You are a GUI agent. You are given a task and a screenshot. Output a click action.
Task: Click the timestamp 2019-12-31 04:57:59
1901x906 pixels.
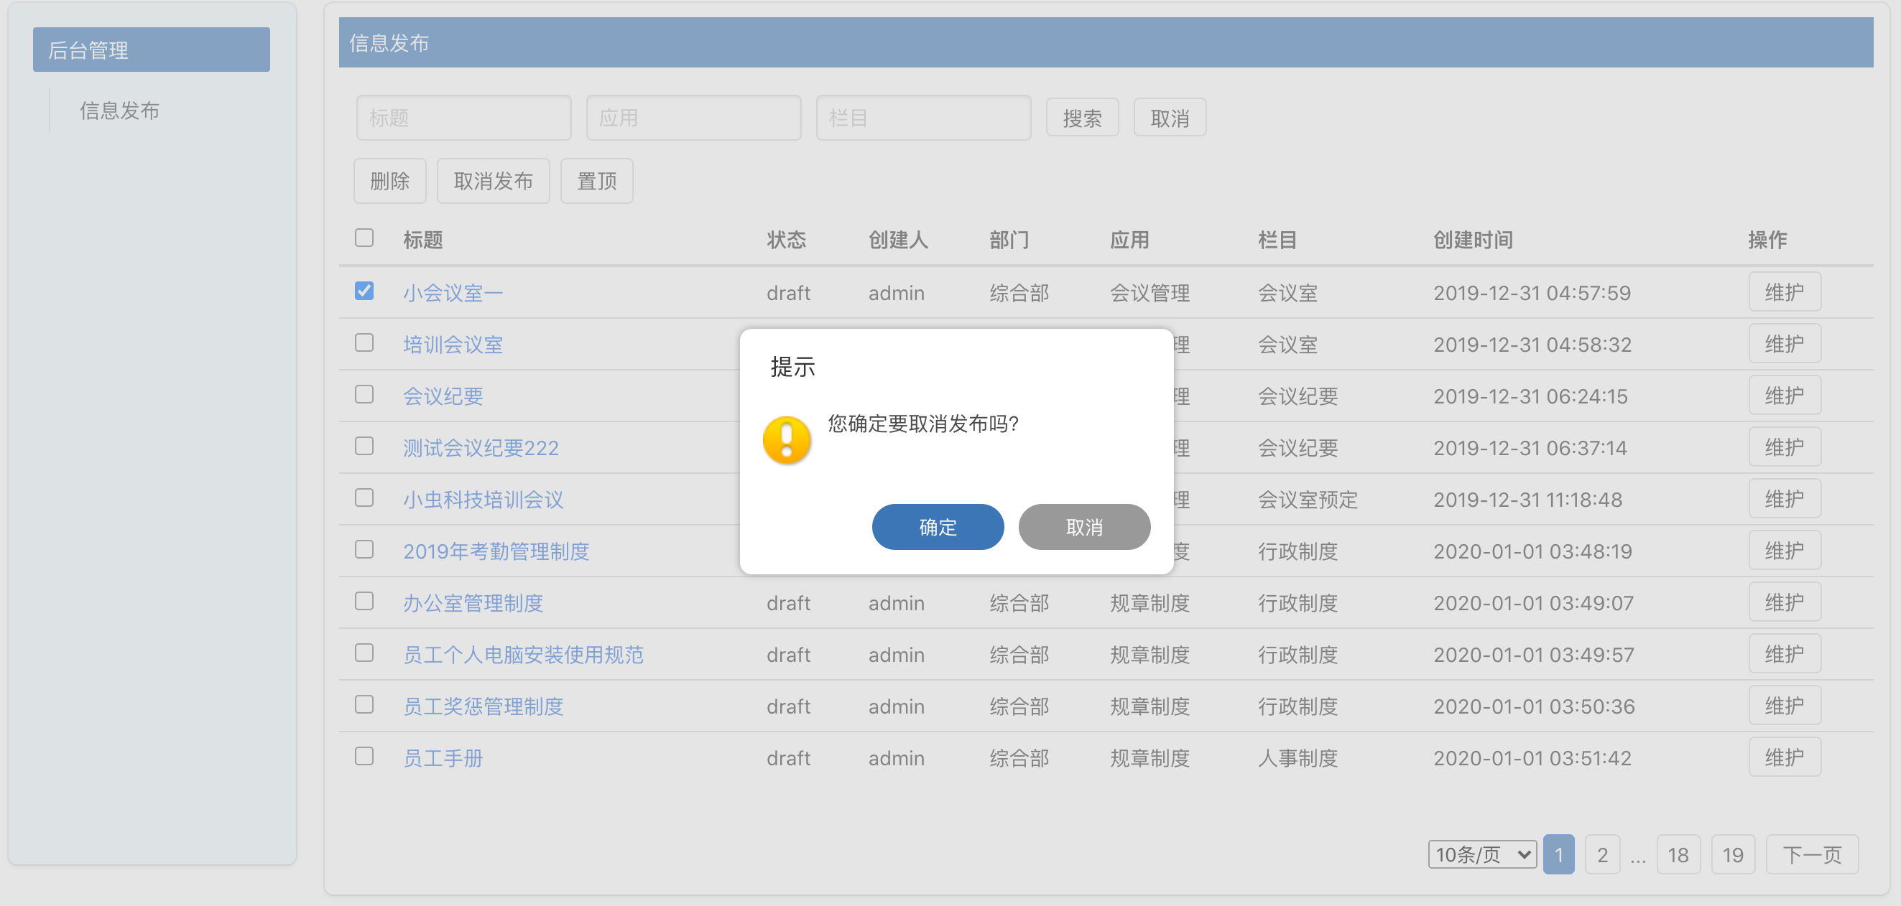1532,293
